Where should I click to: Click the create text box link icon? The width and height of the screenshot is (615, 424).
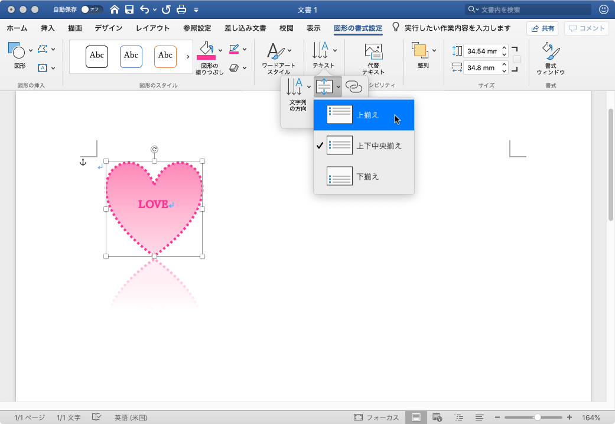(354, 87)
